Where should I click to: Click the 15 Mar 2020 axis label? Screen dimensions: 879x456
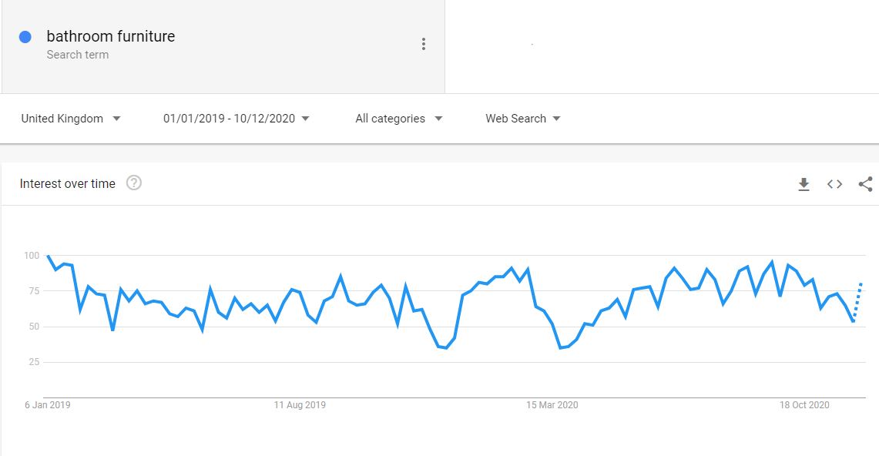tap(552, 405)
